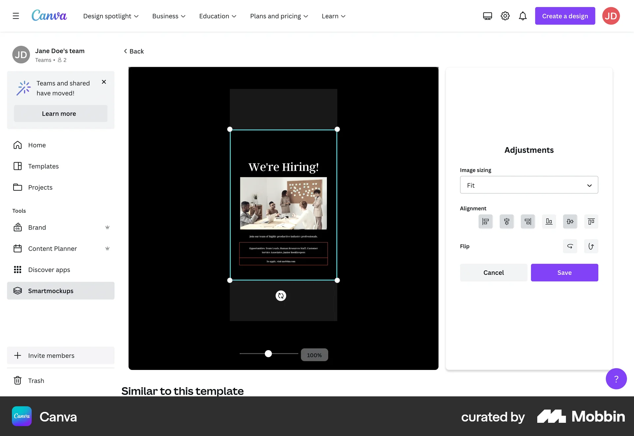The image size is (634, 436).
Task: Open the Learn menu
Action: coord(333,16)
